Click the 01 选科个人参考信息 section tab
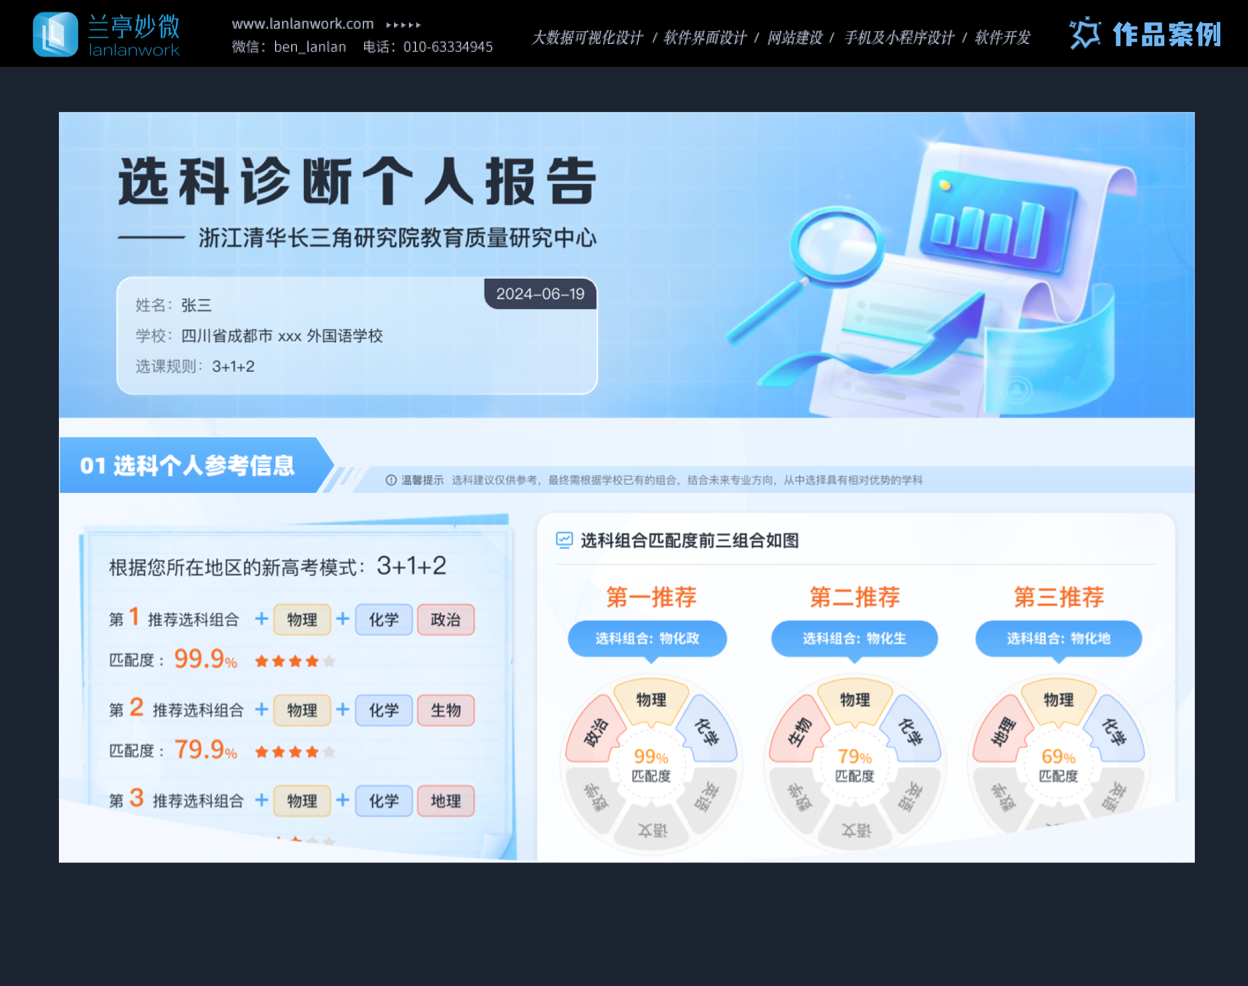The image size is (1248, 986). (x=188, y=465)
